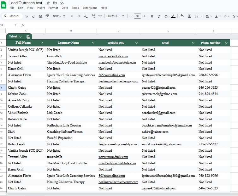Click the document title Lead Outreach test

pos(26,3)
